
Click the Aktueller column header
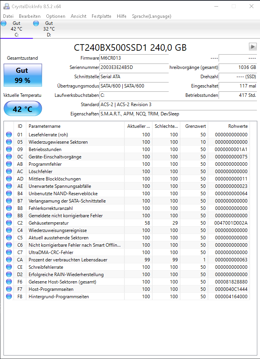[x=139, y=126]
